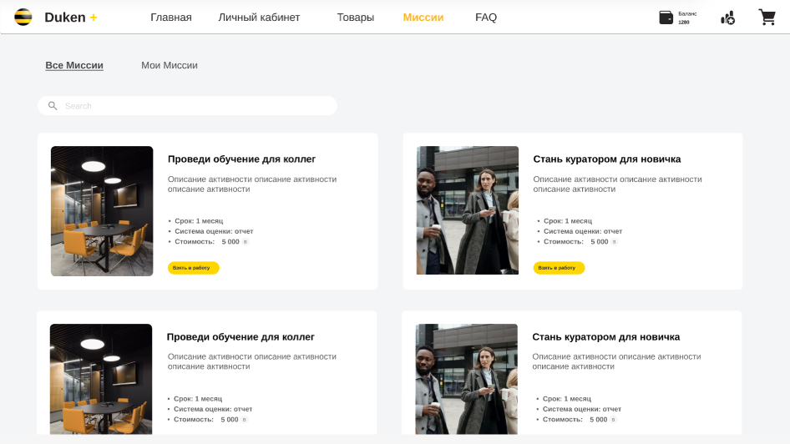Go to Главная page
The image size is (790, 444).
click(x=170, y=18)
